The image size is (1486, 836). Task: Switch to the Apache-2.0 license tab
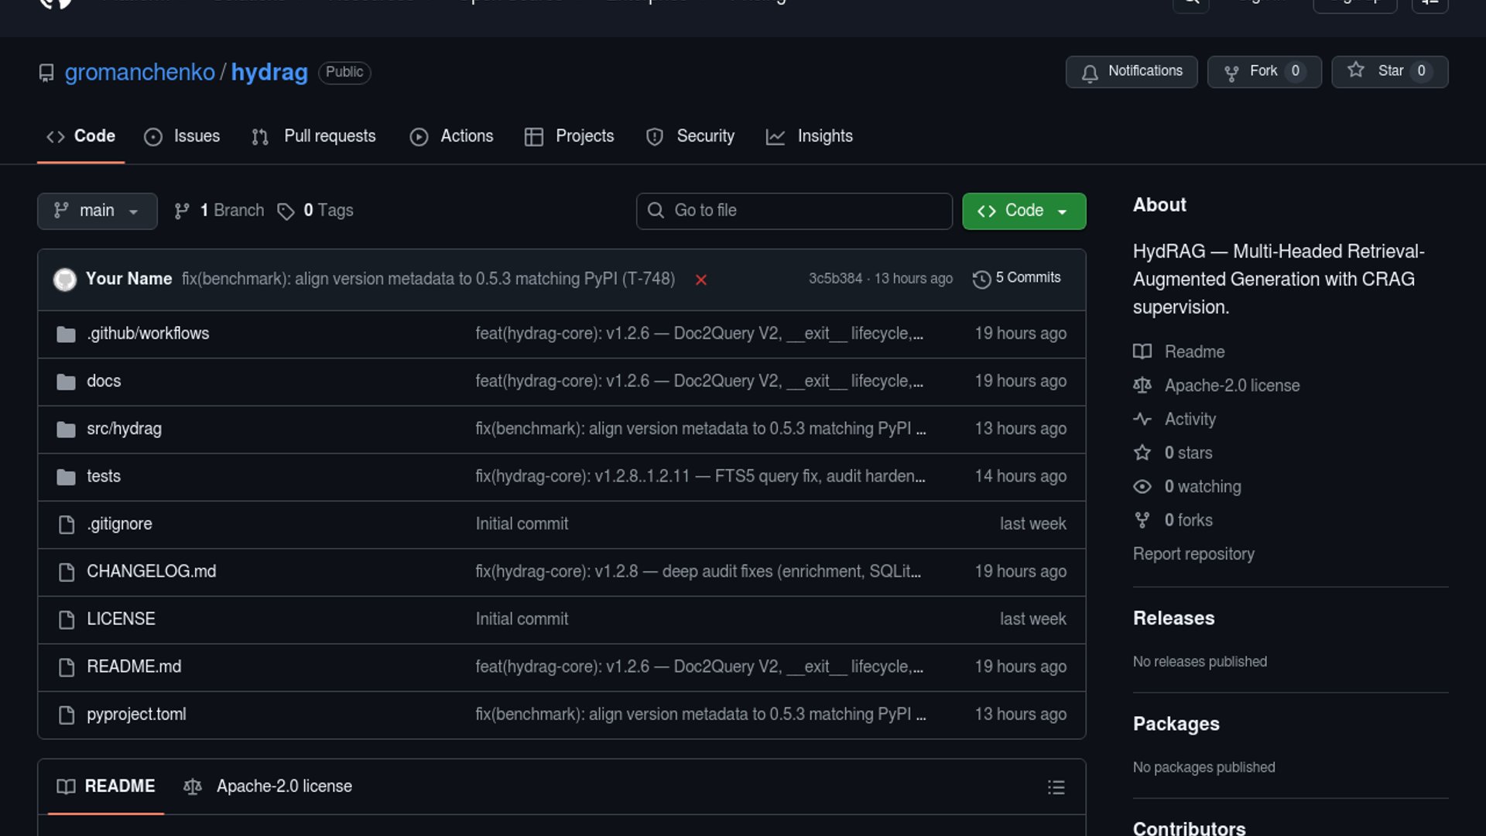[x=268, y=786]
